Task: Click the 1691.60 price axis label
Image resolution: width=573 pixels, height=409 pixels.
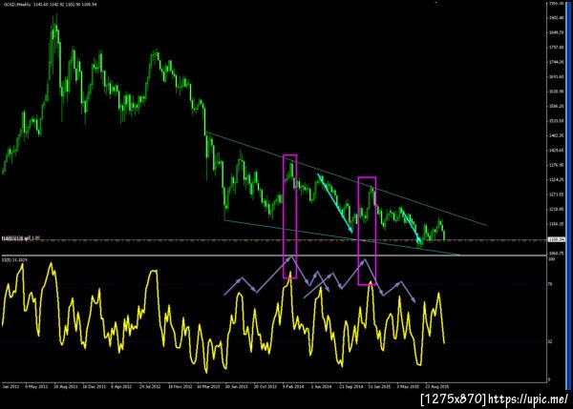Action: 556,76
